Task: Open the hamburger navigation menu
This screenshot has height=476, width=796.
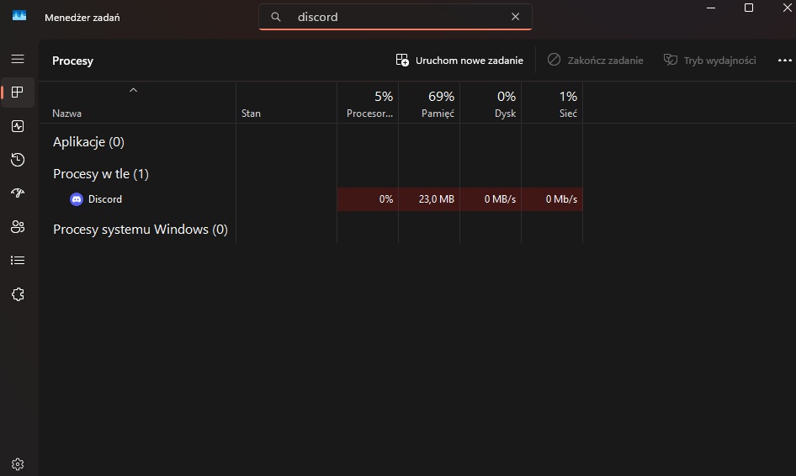Action: tap(18, 59)
